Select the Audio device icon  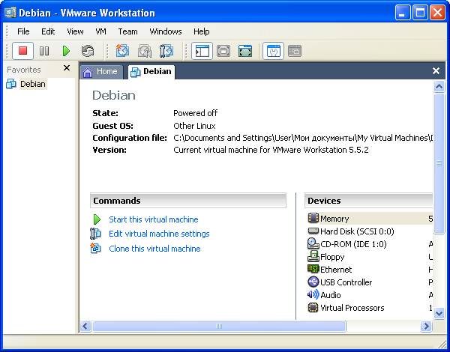[x=313, y=294]
